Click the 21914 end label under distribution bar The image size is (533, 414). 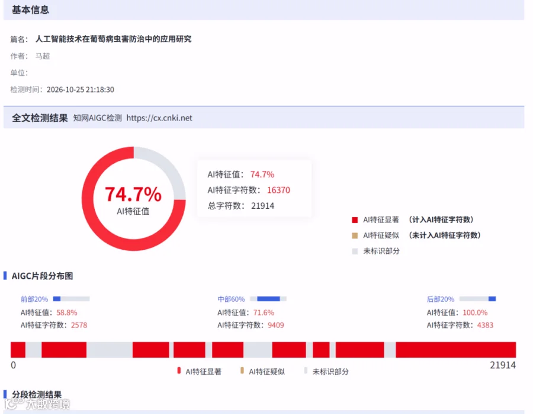(x=503, y=365)
